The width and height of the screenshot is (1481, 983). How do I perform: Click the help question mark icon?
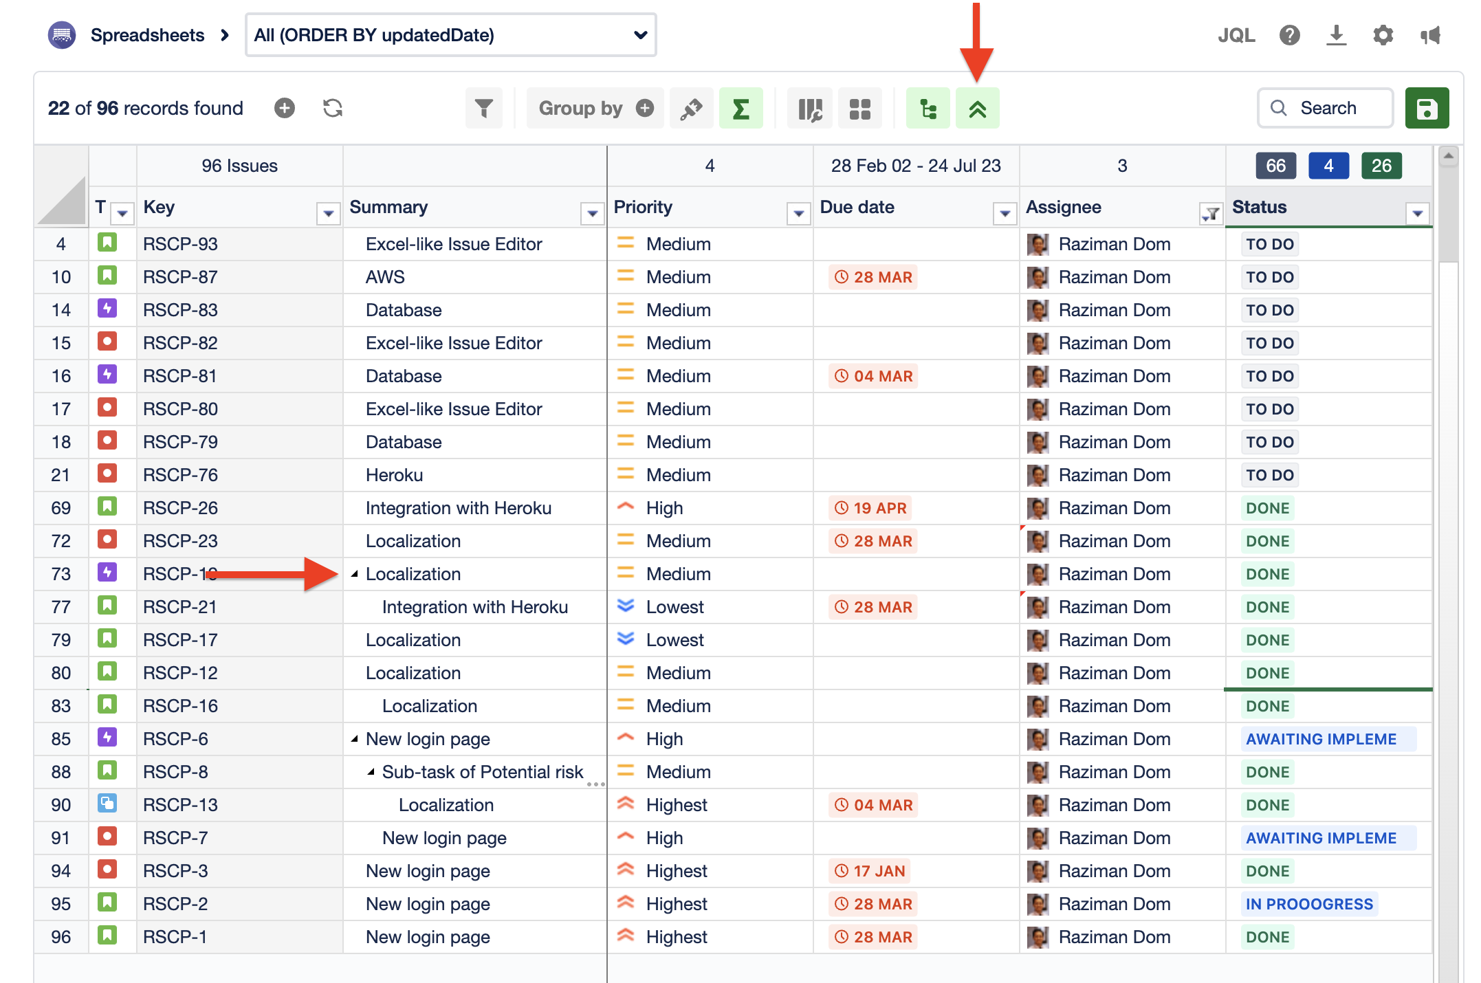pos(1289,35)
